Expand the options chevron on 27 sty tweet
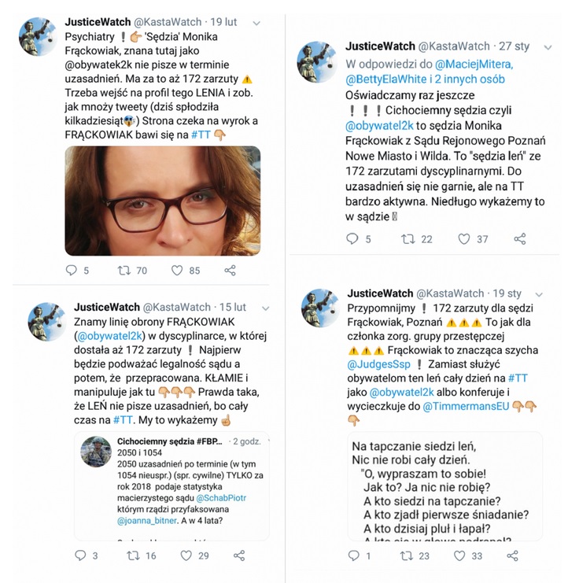 click(x=548, y=47)
